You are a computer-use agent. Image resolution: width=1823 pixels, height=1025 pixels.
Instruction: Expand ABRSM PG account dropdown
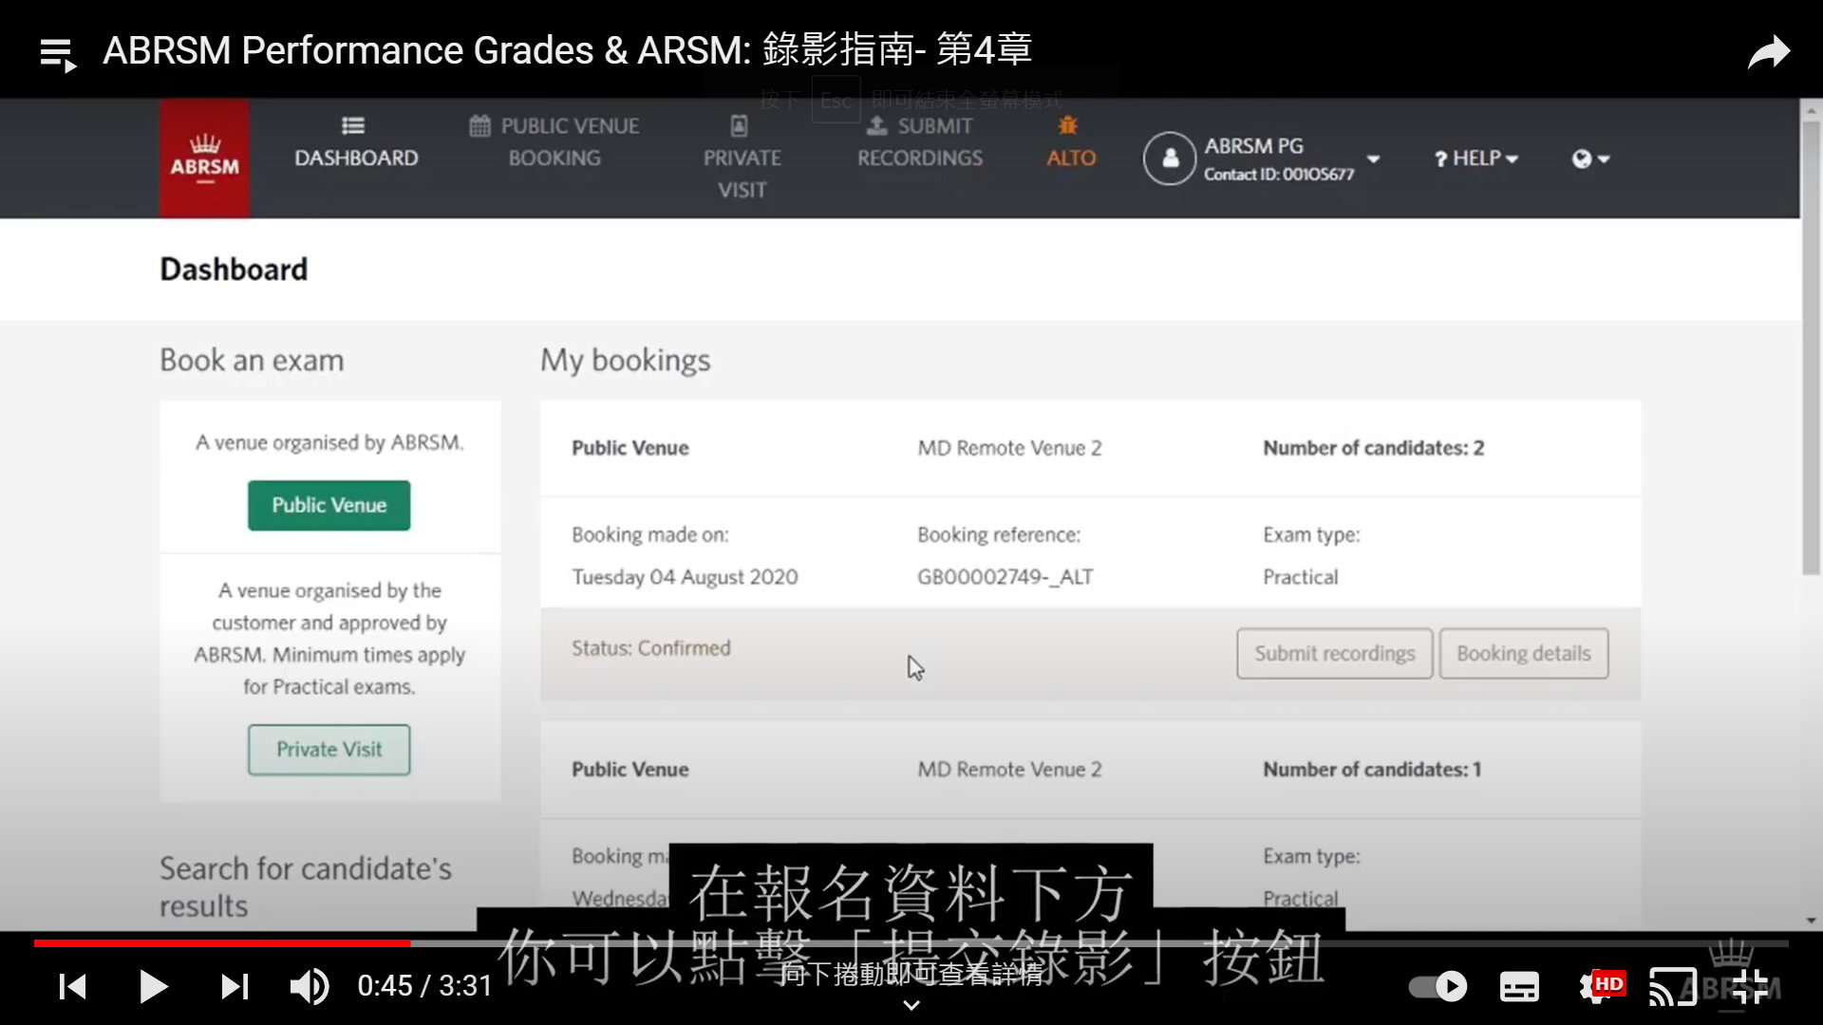pos(1373,158)
